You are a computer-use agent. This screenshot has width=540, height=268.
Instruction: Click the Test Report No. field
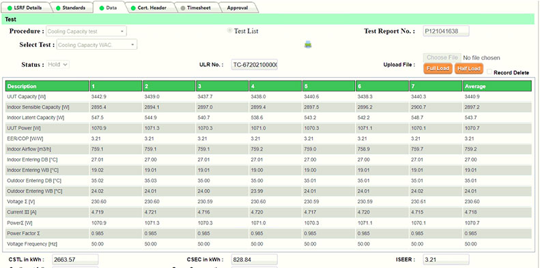point(446,31)
